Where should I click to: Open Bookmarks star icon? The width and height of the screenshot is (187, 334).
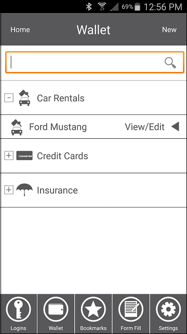point(94,309)
